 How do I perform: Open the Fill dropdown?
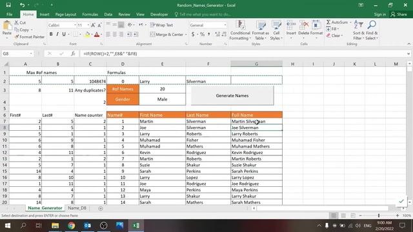tap(332, 28)
